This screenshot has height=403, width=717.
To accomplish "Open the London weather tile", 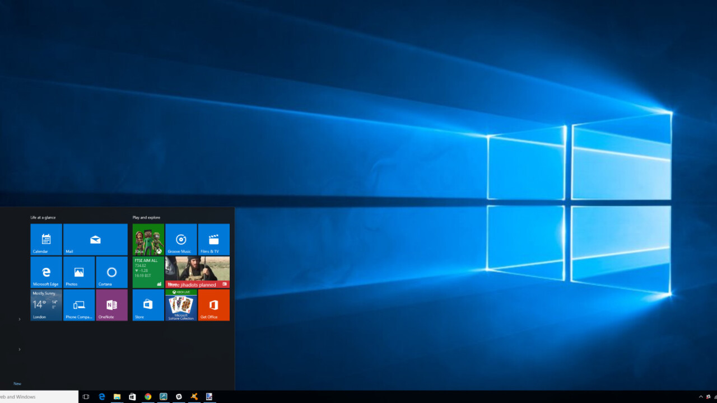I will (46, 305).
